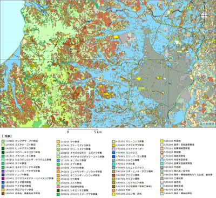Pick the purple 170102 legend swatch
The height and width of the screenshot is (198, 216).
[x=3, y=171]
